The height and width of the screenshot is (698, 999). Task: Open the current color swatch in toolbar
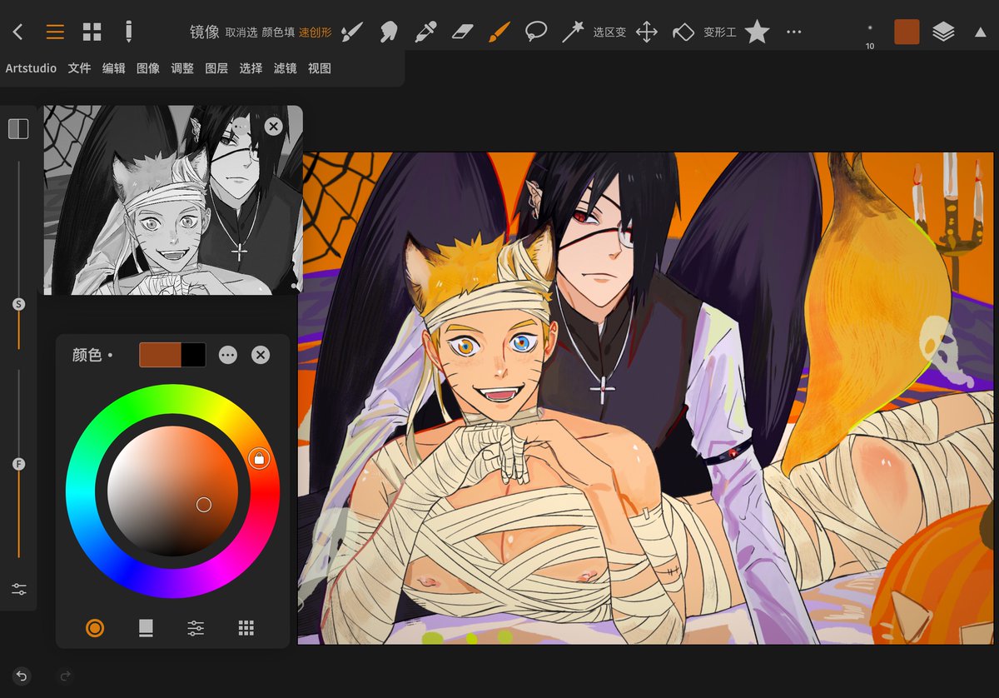point(907,32)
